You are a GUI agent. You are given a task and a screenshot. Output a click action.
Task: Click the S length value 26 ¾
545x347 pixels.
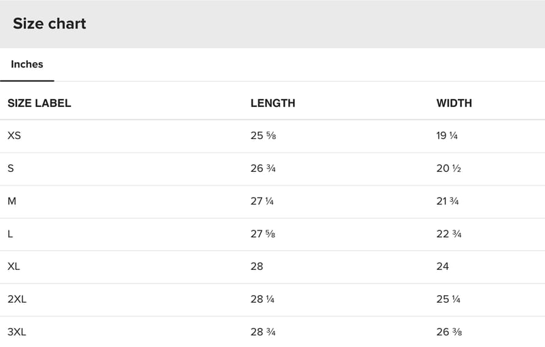tap(263, 168)
